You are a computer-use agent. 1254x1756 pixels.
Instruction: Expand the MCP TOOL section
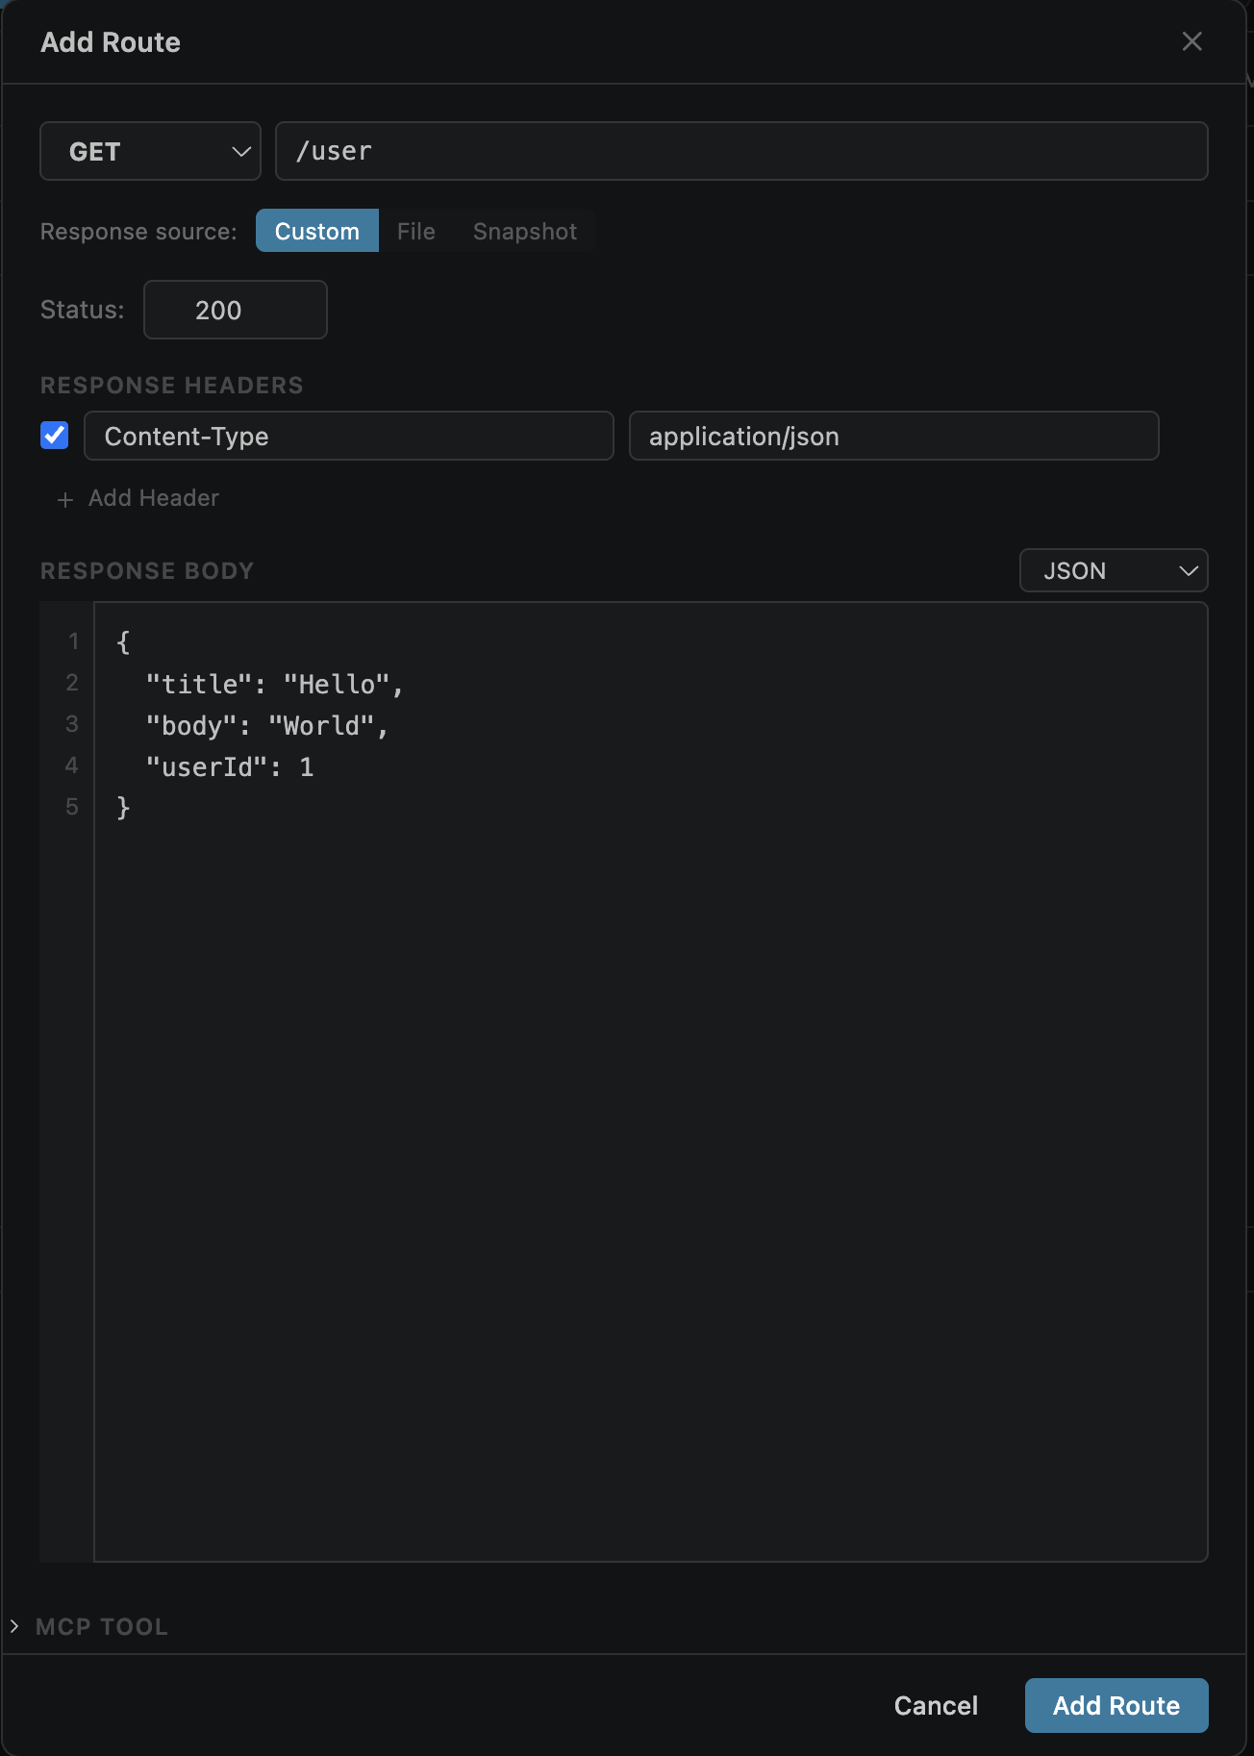[x=102, y=1626]
